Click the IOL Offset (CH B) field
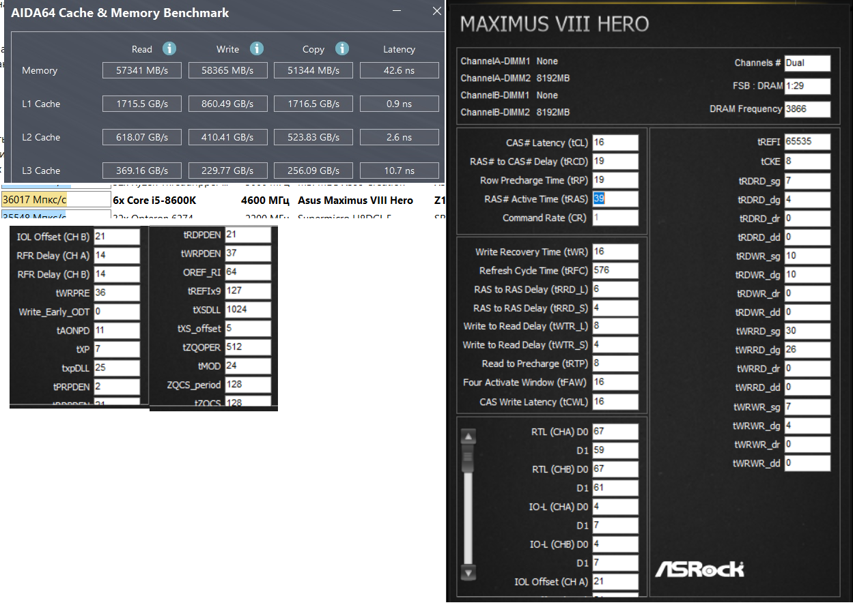Screen dimensions: 853x605 (117, 237)
